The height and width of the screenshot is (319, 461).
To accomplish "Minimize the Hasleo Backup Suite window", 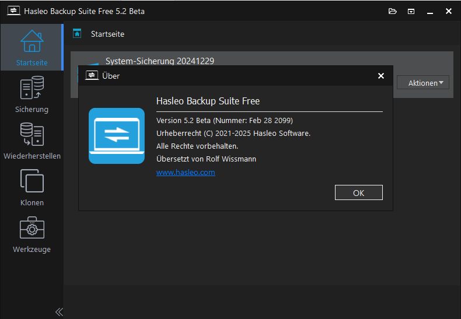I will point(430,12).
